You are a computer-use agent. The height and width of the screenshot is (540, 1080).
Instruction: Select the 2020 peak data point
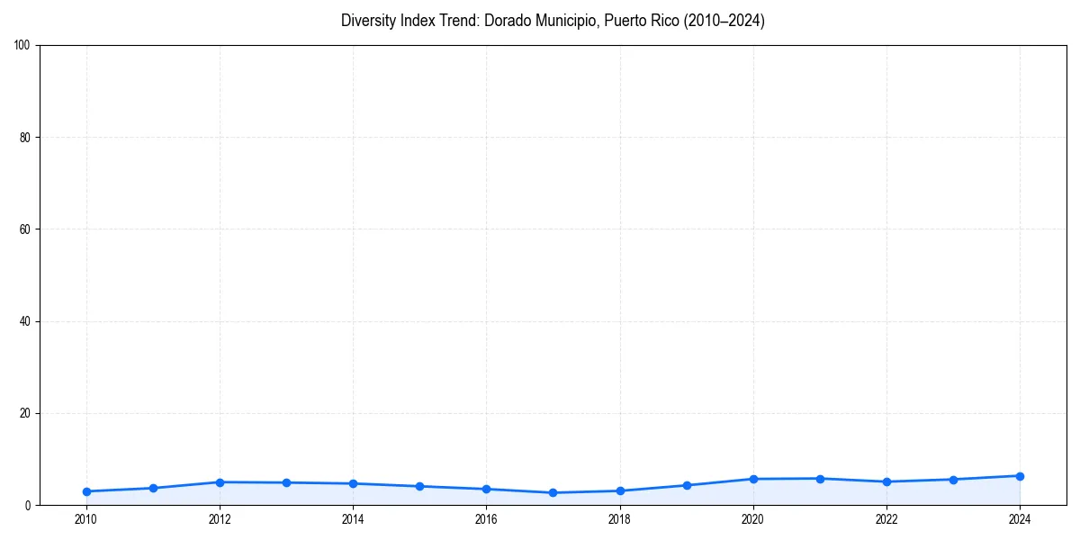[752, 479]
